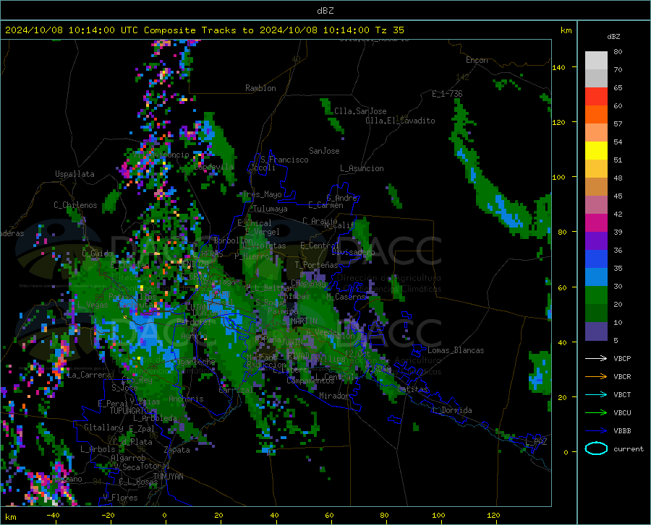Image resolution: width=651 pixels, height=525 pixels.
Task: Click the 'Tulumaya' map label
Action: pyautogui.click(x=271, y=209)
